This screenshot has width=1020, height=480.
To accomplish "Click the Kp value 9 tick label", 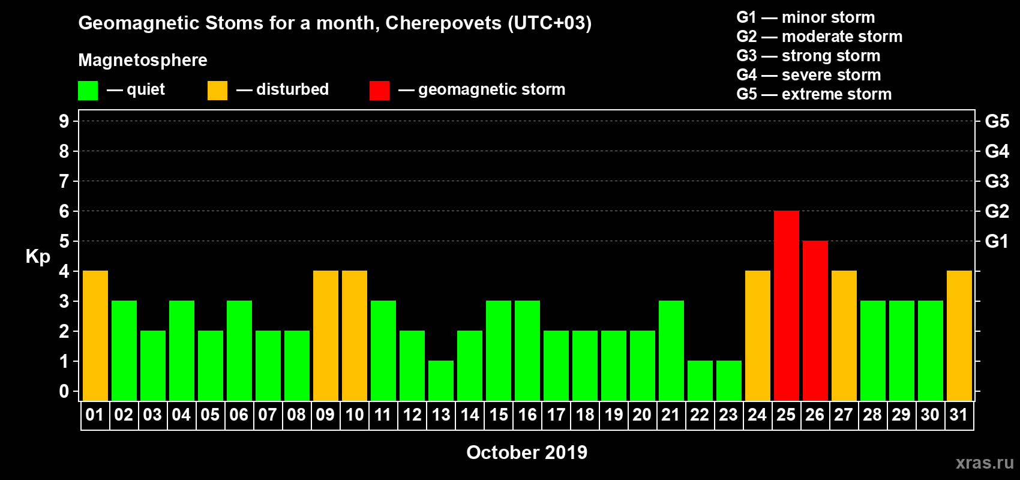I will point(64,121).
